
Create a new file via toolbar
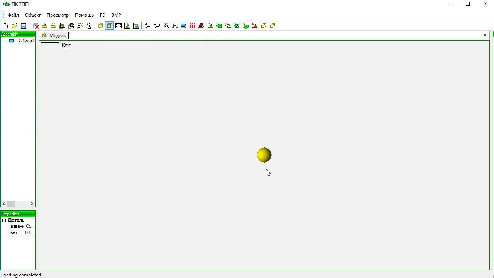tap(6, 26)
